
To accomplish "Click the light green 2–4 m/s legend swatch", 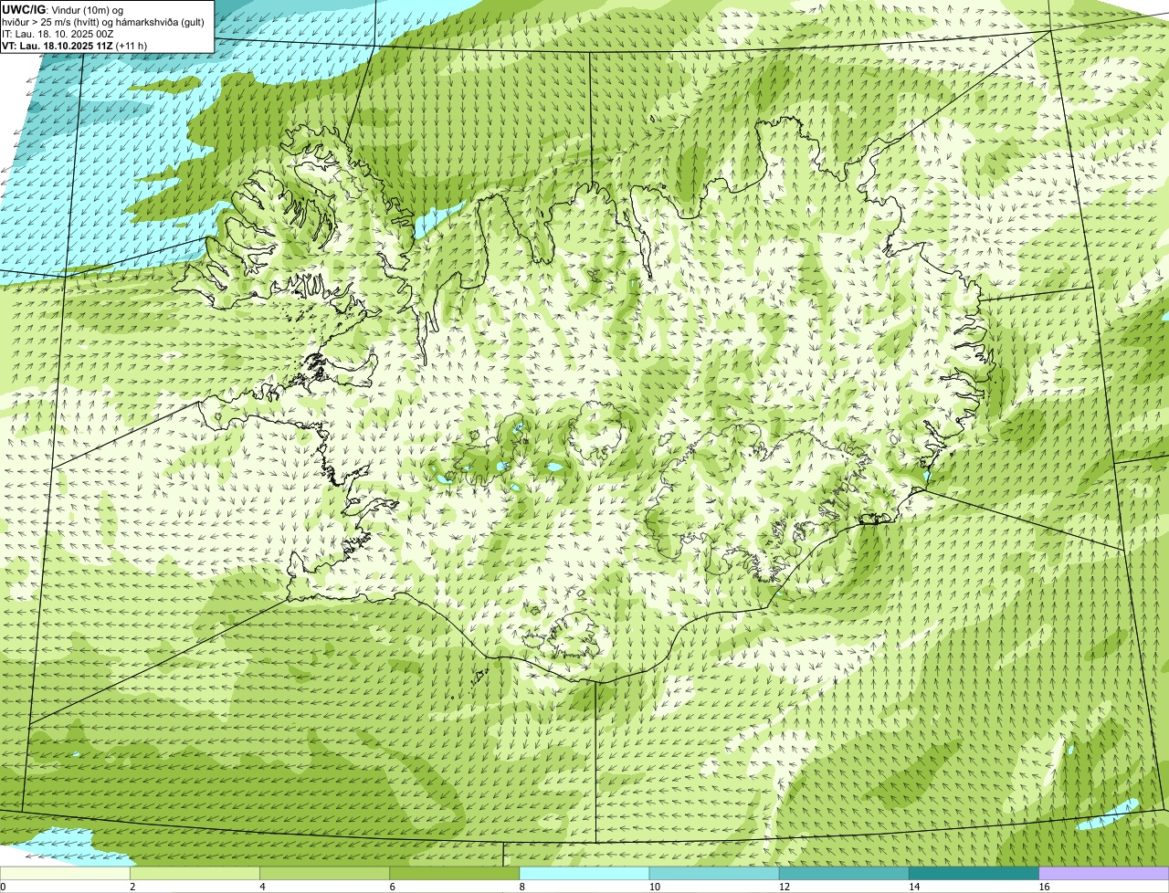I will [x=195, y=874].
